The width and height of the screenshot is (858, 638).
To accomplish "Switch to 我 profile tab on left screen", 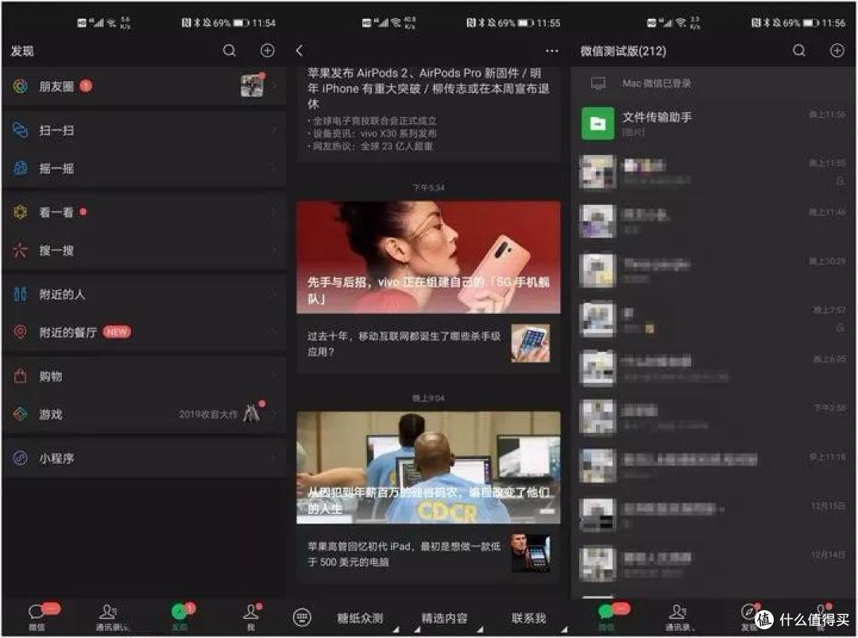I will (x=251, y=617).
